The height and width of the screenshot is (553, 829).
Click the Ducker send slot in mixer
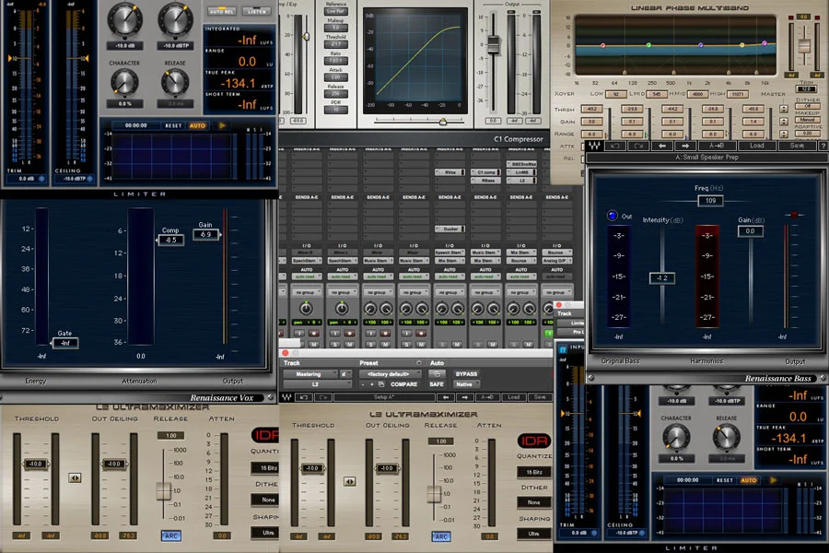point(450,229)
